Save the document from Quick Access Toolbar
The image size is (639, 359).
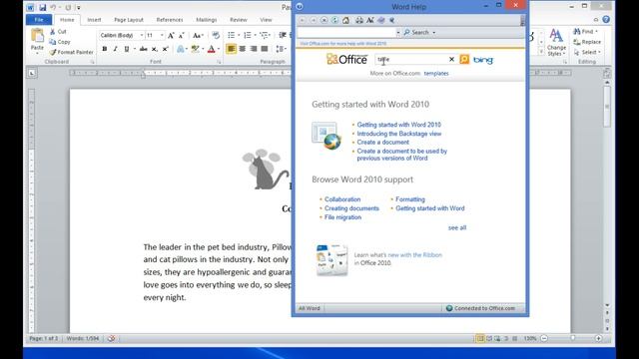point(42,7)
